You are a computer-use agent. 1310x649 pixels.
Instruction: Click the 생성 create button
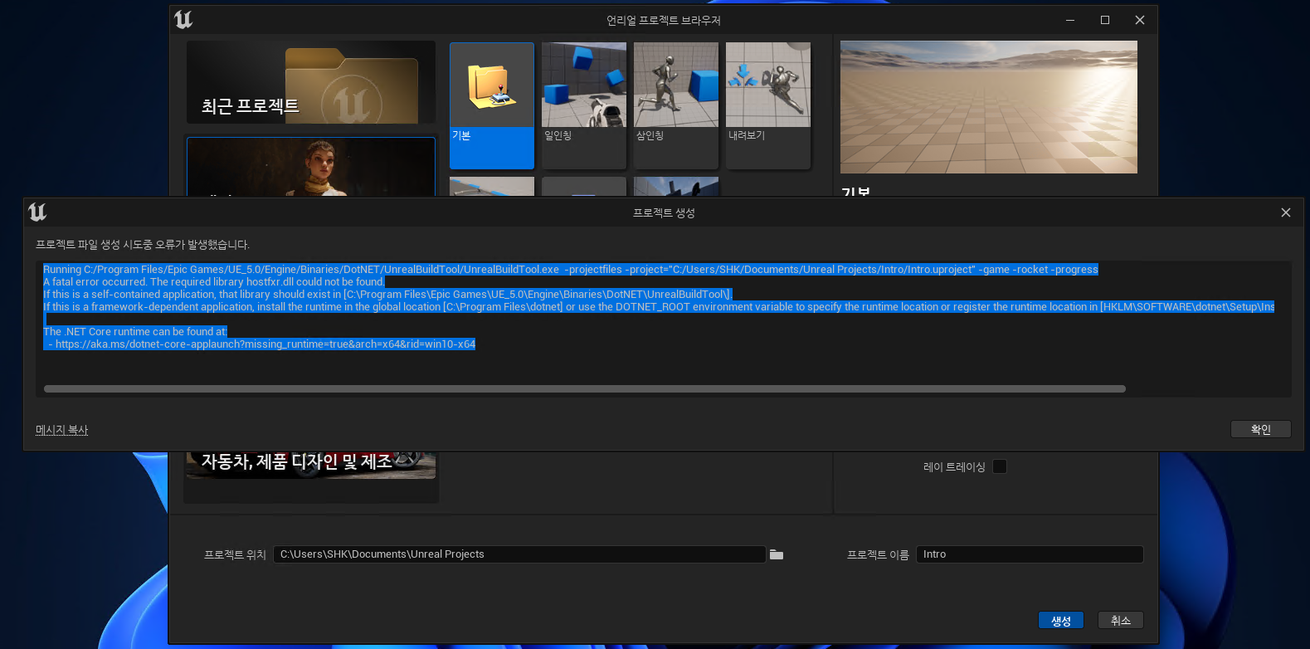tap(1061, 621)
